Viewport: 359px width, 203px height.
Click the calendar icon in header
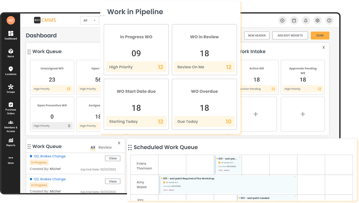click(294, 20)
